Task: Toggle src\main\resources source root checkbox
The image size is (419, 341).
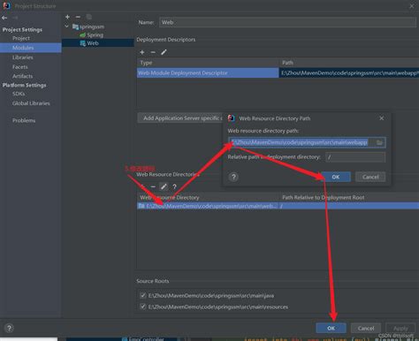Action: (143, 307)
